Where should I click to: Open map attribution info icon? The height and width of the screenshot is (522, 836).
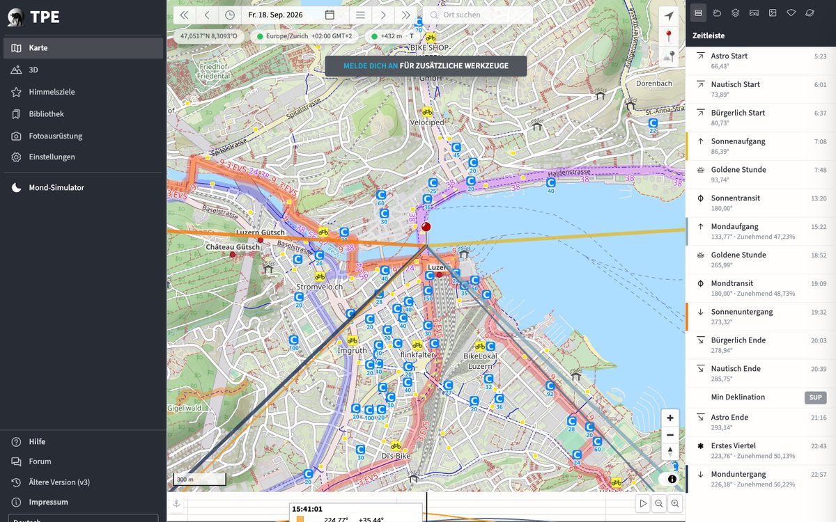[672, 479]
